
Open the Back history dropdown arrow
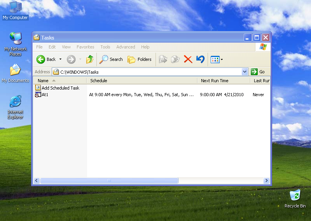coord(60,59)
